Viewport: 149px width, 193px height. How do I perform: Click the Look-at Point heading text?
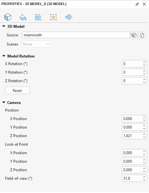click(16, 144)
